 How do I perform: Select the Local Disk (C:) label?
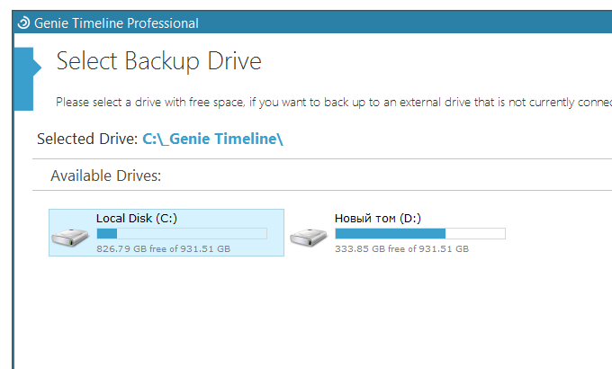point(136,218)
